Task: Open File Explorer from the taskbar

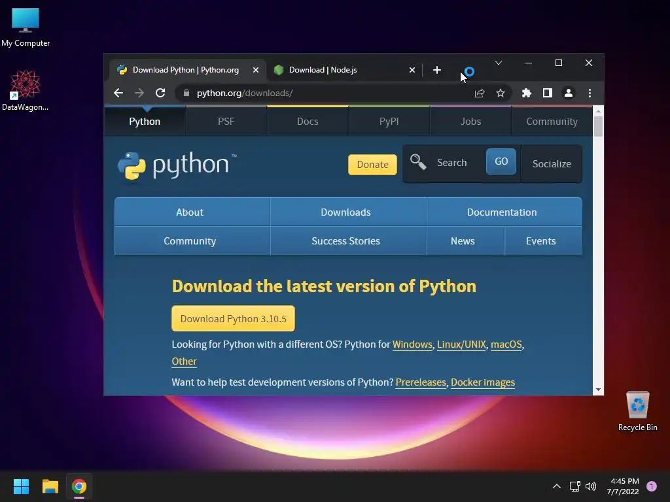Action: [50, 486]
